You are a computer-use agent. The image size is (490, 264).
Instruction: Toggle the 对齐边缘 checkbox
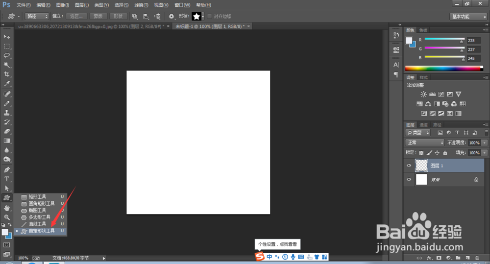(x=210, y=16)
